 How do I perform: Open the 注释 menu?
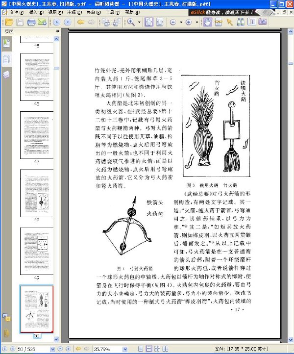[74, 12]
